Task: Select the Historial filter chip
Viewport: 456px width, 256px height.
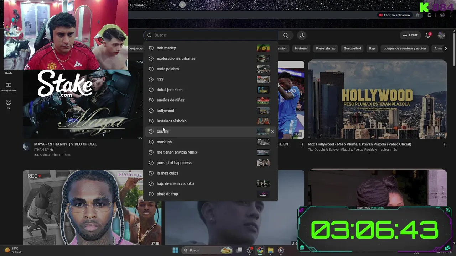Action: (301, 48)
